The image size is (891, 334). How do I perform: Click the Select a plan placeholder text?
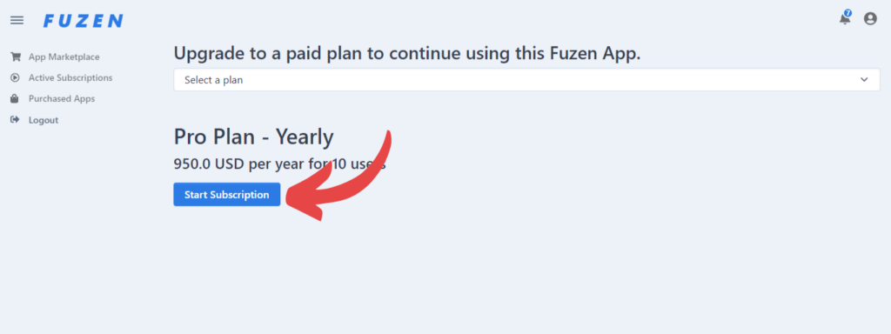click(x=214, y=80)
